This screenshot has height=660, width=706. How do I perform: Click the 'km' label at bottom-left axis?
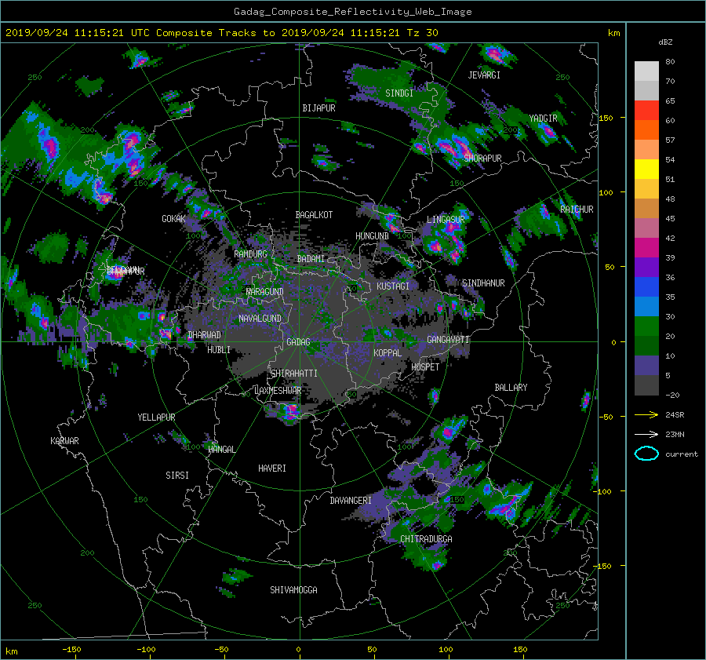point(11,651)
